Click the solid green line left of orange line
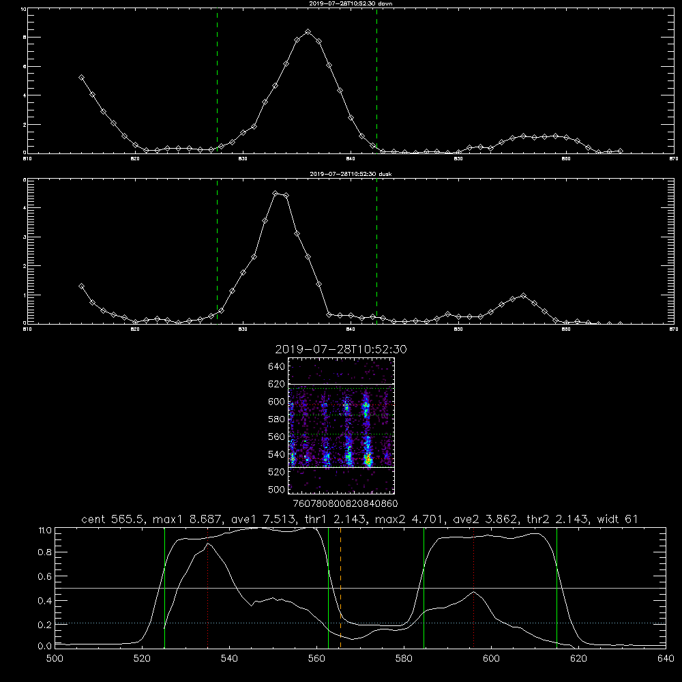The height and width of the screenshot is (682, 682). point(329,588)
